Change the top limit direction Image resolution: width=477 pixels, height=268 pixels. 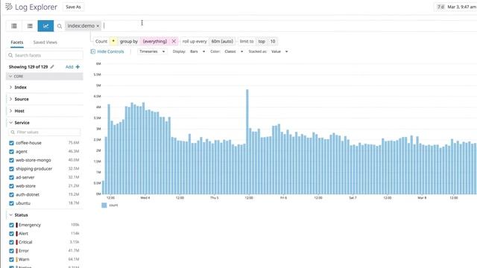click(262, 42)
